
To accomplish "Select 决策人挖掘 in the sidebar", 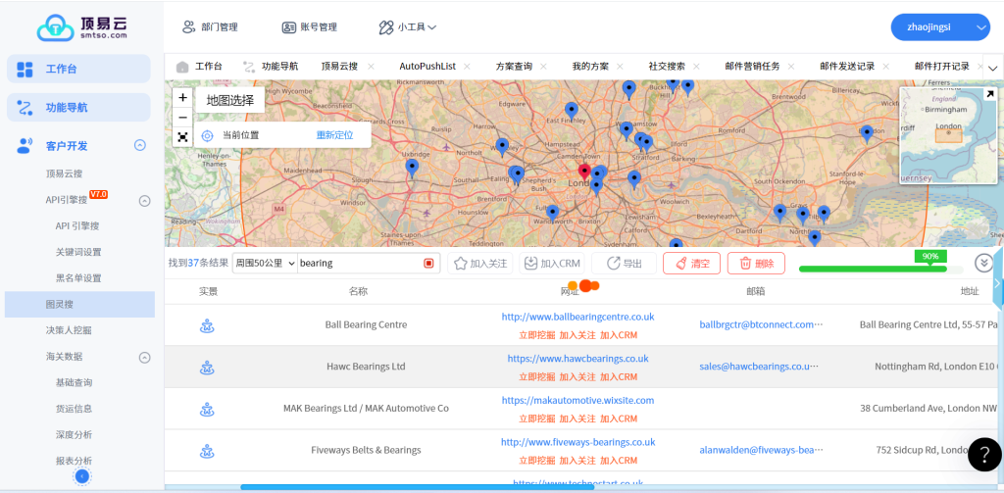I will coord(69,330).
